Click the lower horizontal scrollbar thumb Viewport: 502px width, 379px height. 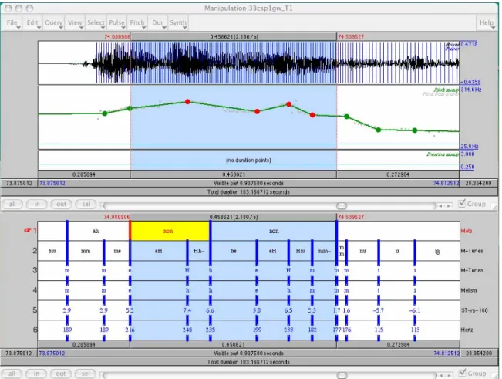tap(342, 375)
